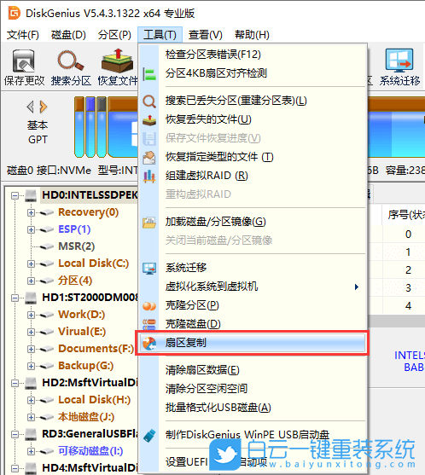Click the virtual RAID build icon
425x475 pixels.
(x=149, y=176)
